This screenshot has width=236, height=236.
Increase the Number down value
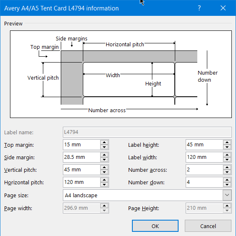click(227, 180)
